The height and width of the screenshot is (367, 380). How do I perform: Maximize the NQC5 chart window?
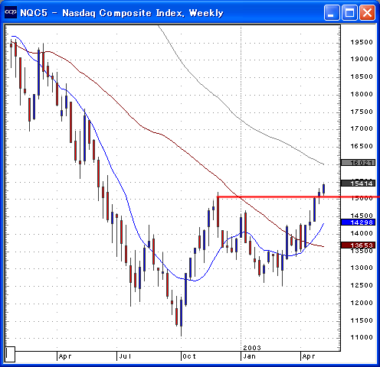[349, 12]
